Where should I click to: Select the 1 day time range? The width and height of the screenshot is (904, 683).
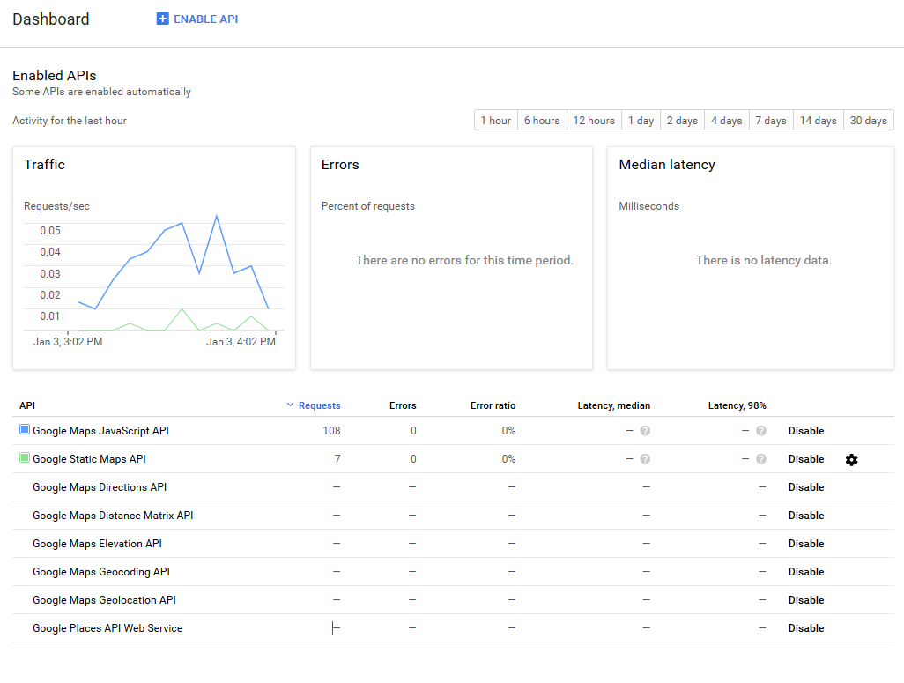pos(641,121)
